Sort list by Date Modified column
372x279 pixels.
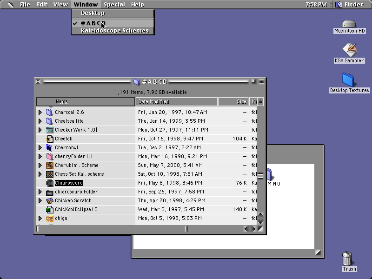[x=177, y=102]
